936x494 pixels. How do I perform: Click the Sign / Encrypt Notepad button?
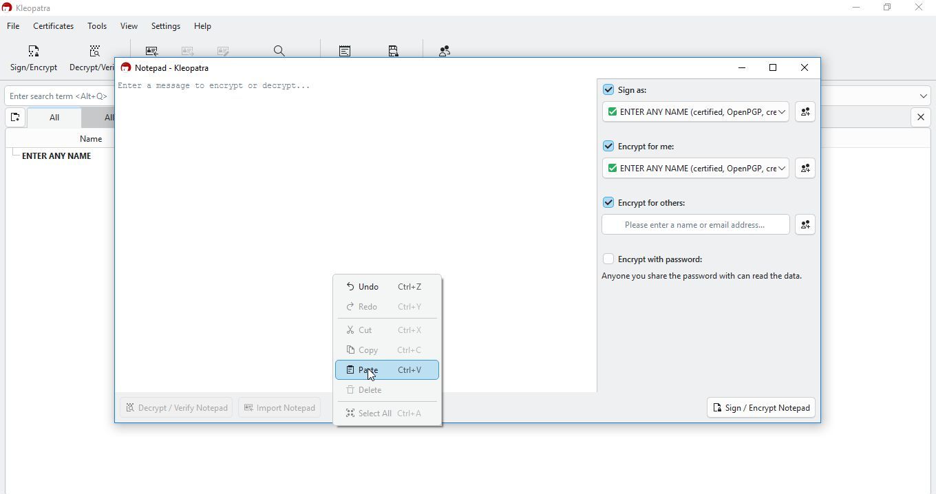pyautogui.click(x=761, y=408)
